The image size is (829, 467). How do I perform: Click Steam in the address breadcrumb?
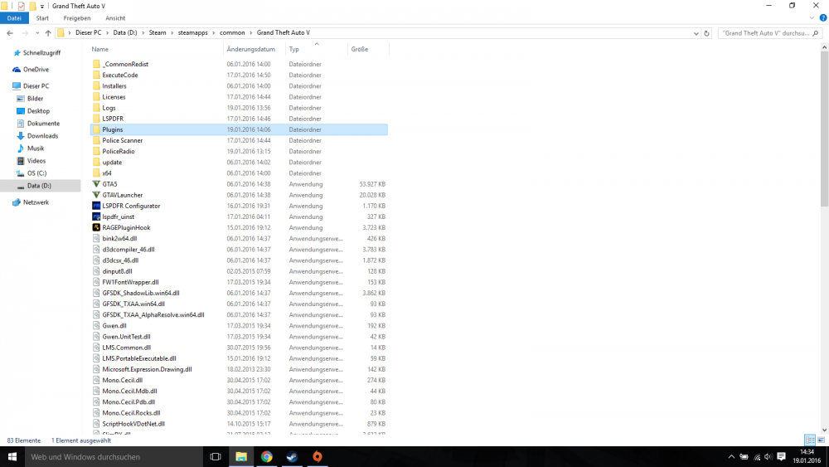[157, 33]
